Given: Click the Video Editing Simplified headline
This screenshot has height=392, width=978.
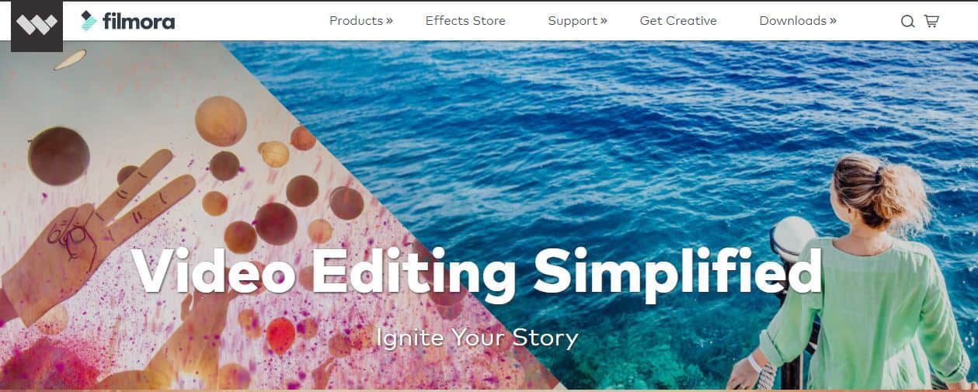Looking at the screenshot, I should pyautogui.click(x=476, y=272).
